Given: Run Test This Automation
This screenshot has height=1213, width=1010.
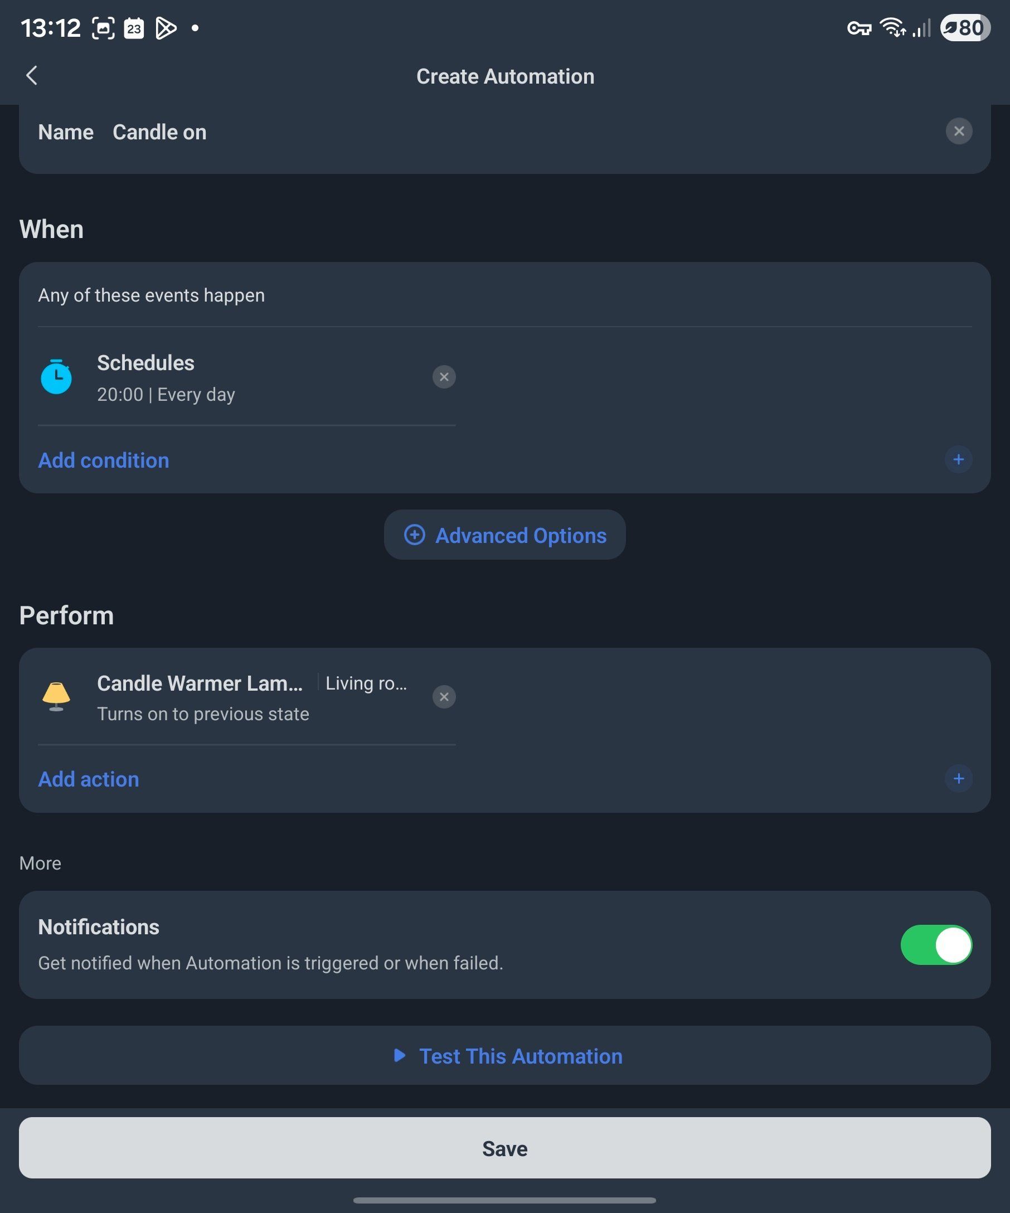Looking at the screenshot, I should coord(519,1056).
